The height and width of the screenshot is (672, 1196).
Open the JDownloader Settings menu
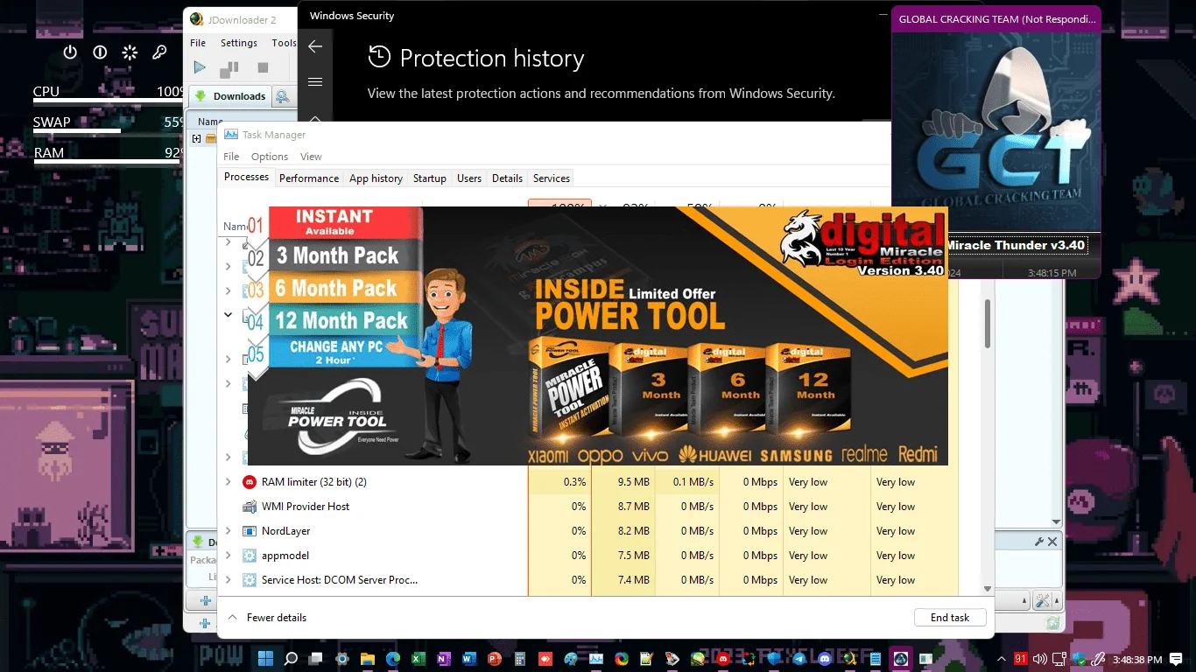click(x=239, y=43)
